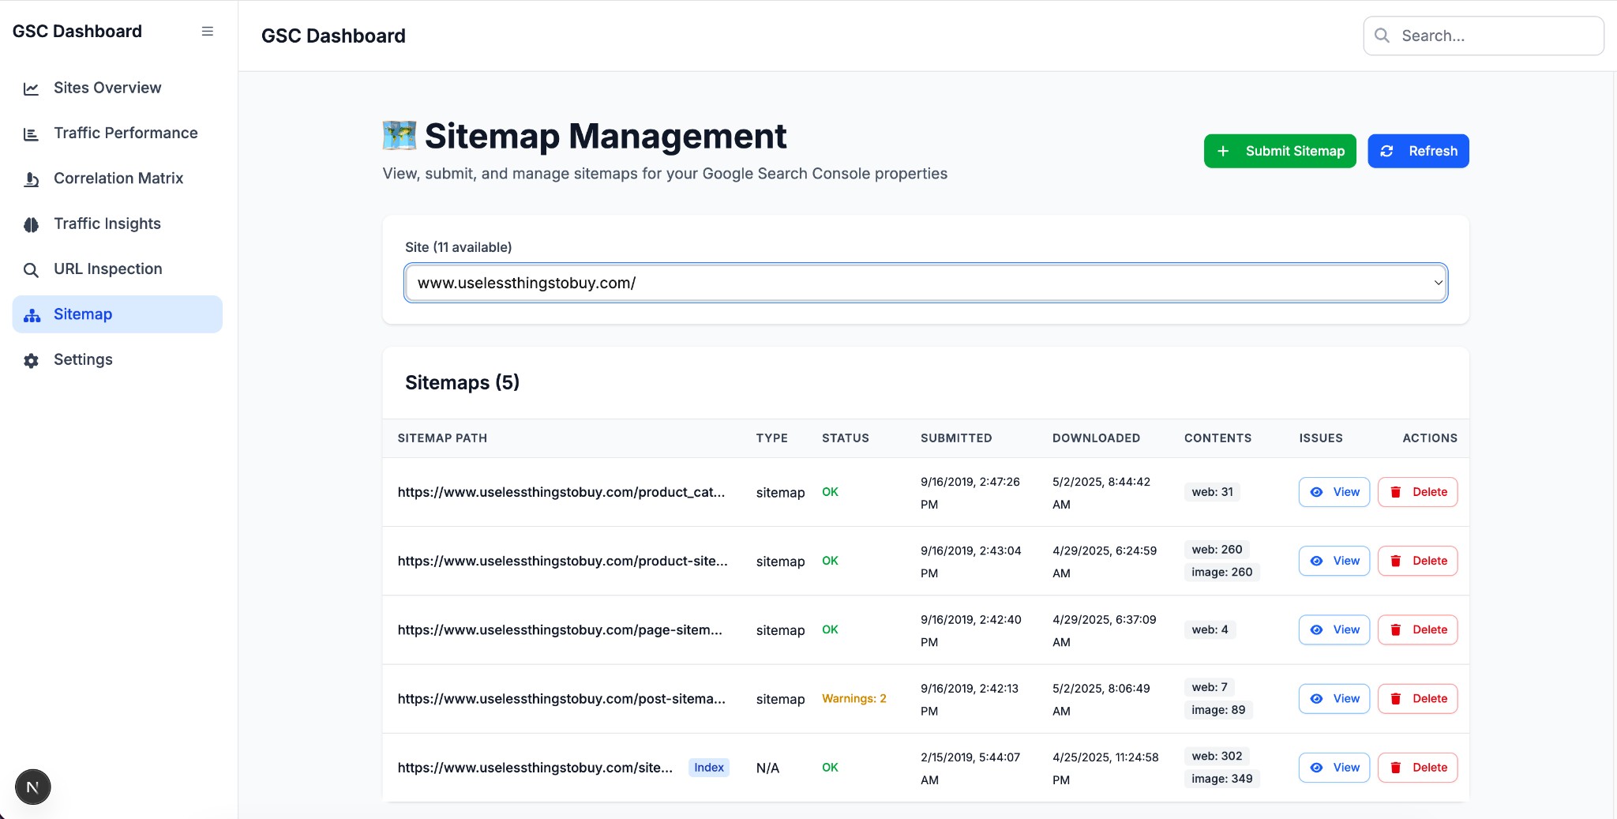Click eye icon for product-site sitemap row
The height and width of the screenshot is (819, 1617).
[1316, 561]
